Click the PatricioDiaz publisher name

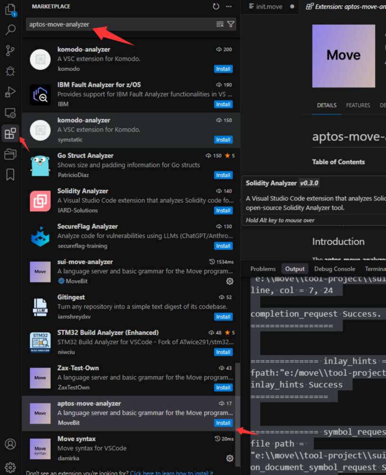tap(73, 175)
